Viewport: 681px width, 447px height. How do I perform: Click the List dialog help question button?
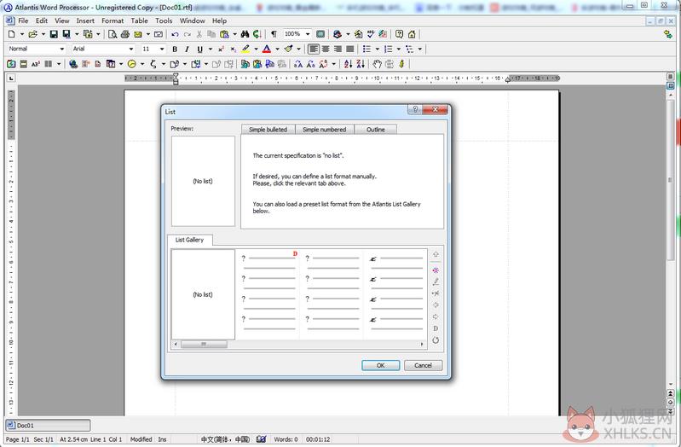(x=415, y=109)
